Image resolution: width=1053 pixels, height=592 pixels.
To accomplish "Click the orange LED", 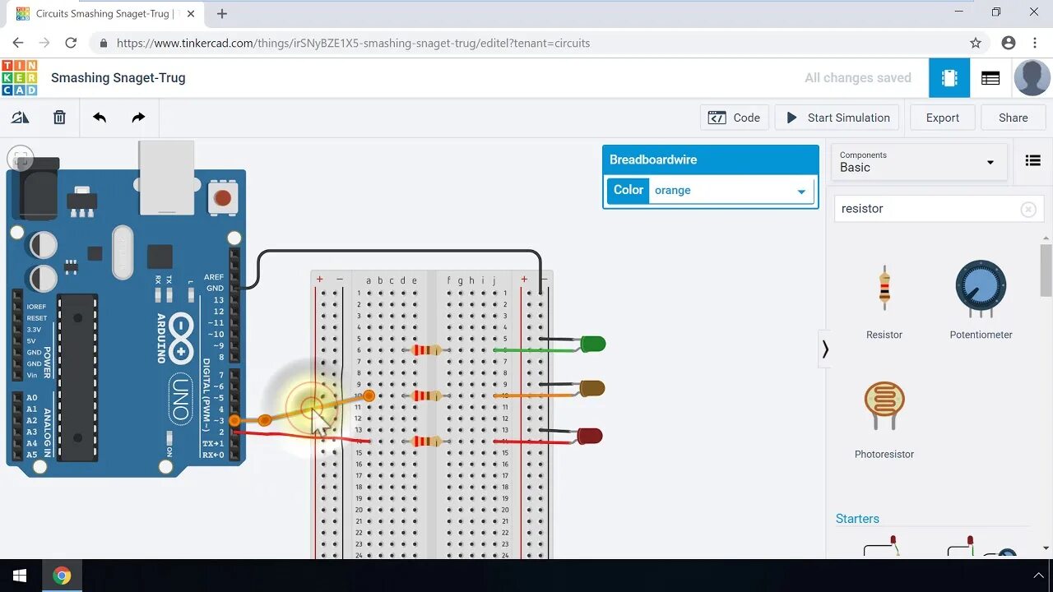I will click(x=591, y=388).
